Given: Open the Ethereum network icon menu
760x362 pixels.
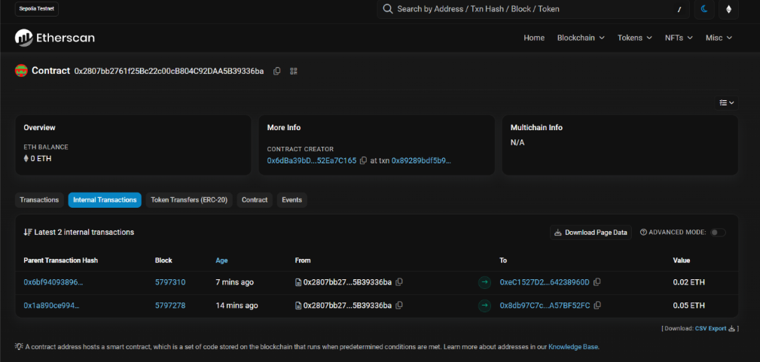Looking at the screenshot, I should pyautogui.click(x=728, y=9).
